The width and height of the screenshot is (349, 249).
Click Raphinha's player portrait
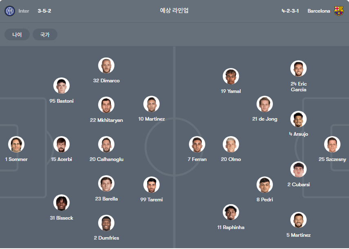click(x=231, y=212)
